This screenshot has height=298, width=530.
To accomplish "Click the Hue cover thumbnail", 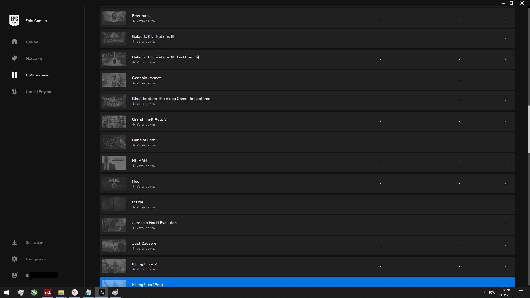I will click(x=114, y=183).
